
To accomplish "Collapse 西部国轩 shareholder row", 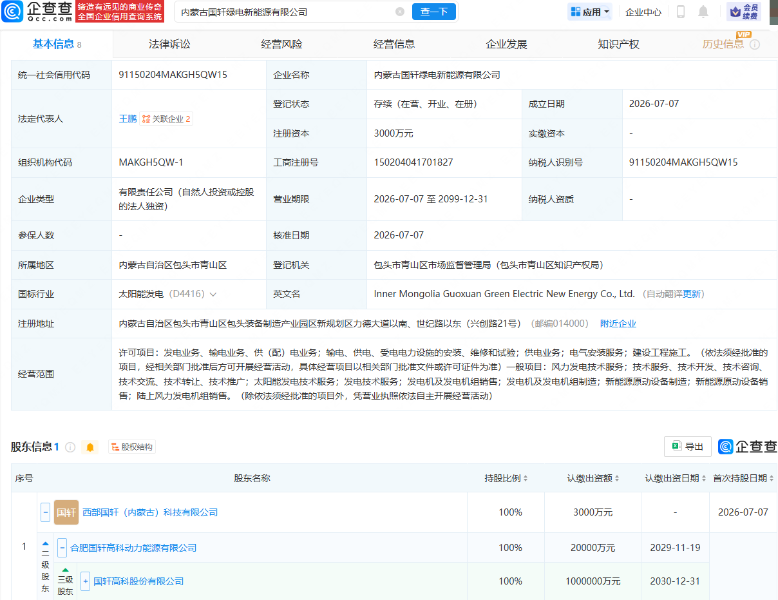I will pos(45,512).
